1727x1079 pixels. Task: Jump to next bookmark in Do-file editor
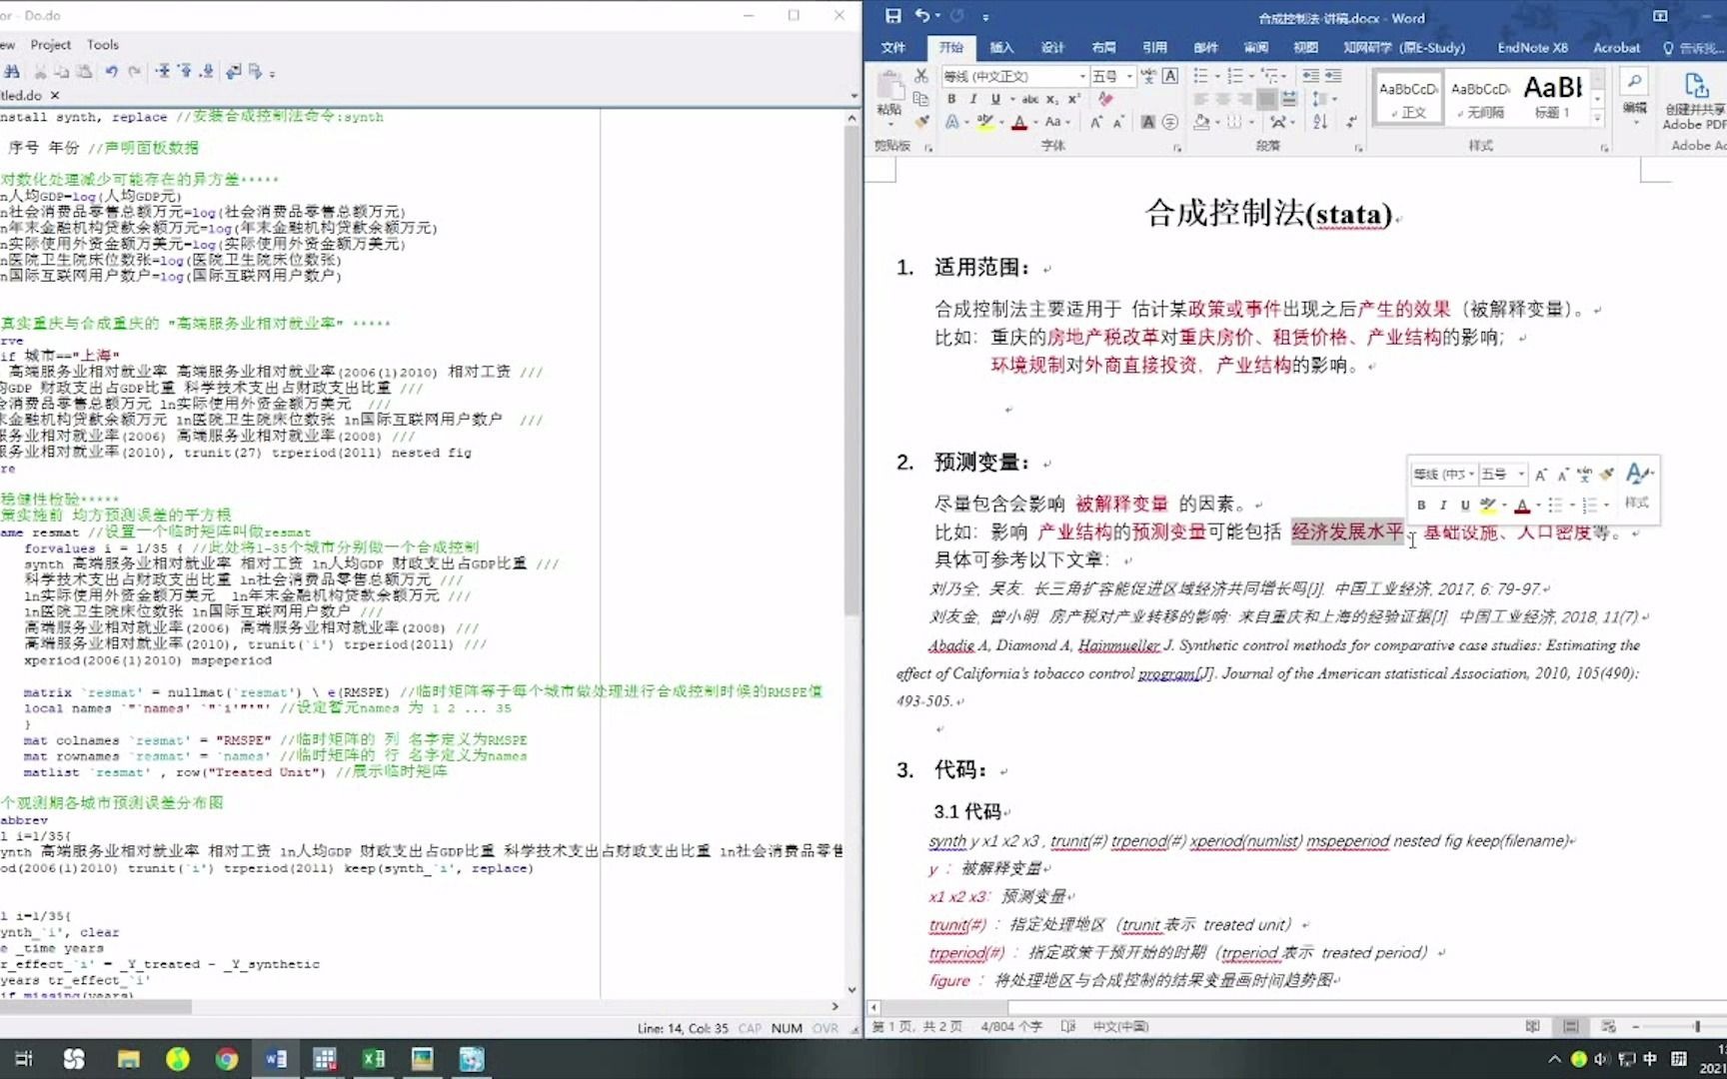point(206,71)
